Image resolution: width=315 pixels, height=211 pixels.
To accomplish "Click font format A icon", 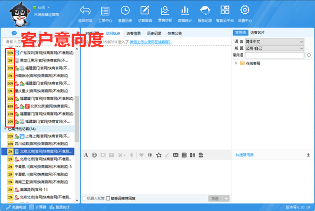I will 86,155.
